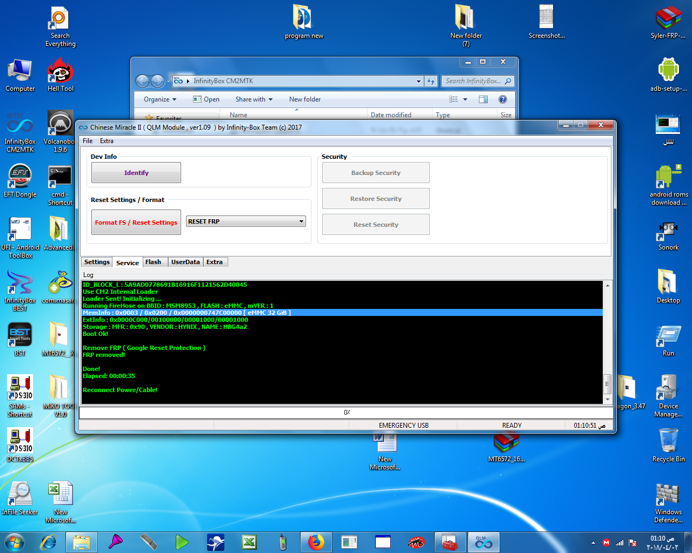Select the adb-setup Android icon
This screenshot has width=692, height=553.
(668, 75)
